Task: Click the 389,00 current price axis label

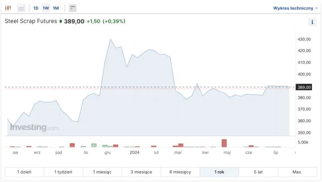Action: coord(305,87)
